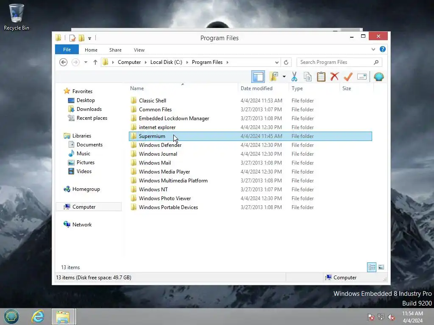Select Homegroup in the navigation pane
Image resolution: width=434 pixels, height=325 pixels.
(86, 189)
